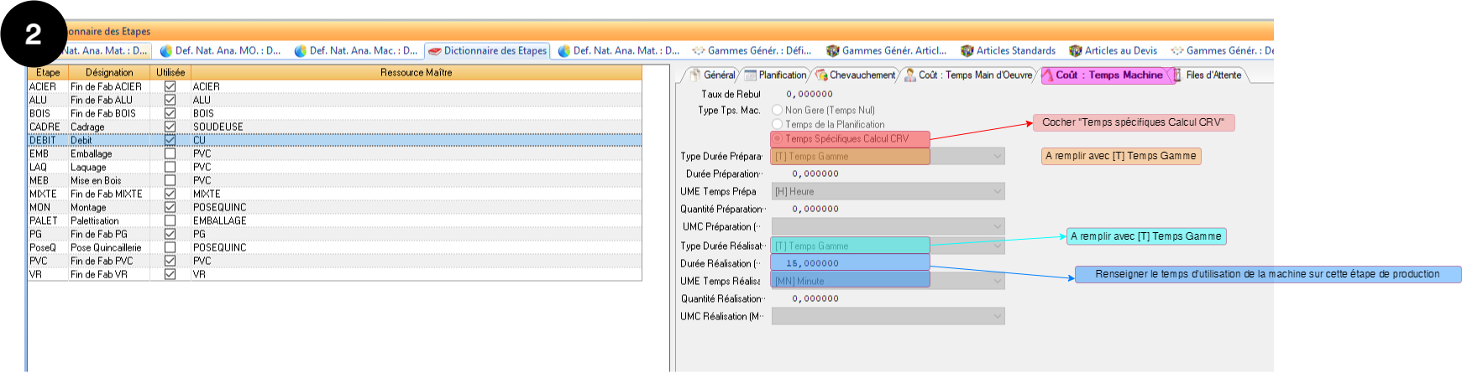Open the UMC Préparation combo box
Screen dimensions: 1462x373
(998, 227)
